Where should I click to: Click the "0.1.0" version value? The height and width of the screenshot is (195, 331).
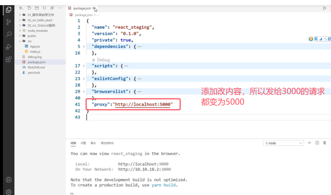(x=130, y=34)
